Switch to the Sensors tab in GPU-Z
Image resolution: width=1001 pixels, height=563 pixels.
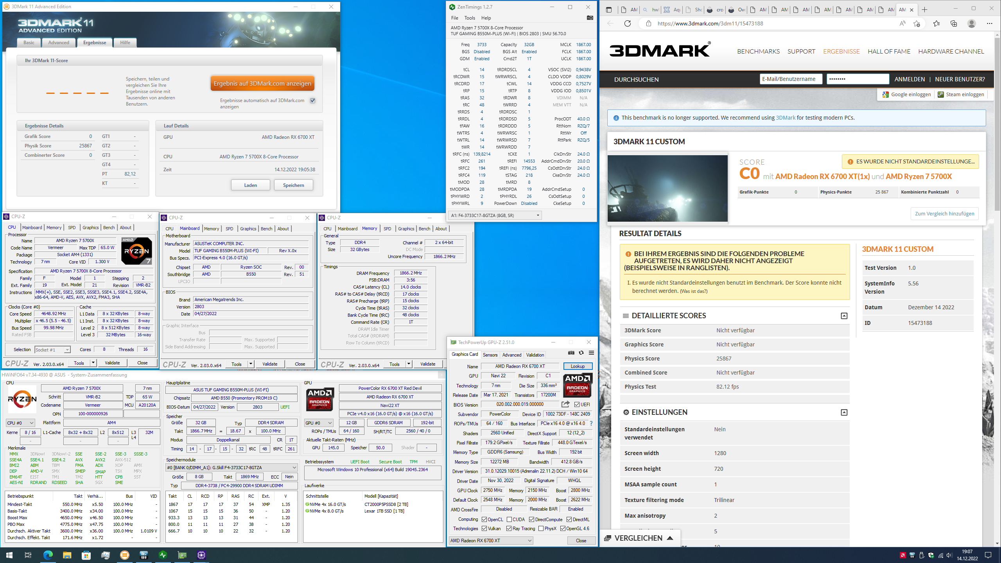coord(490,355)
